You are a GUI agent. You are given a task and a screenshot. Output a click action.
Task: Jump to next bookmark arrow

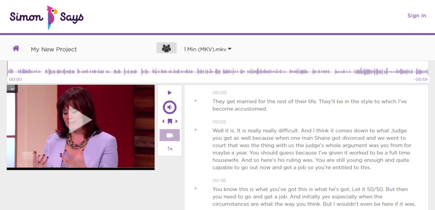(x=176, y=121)
